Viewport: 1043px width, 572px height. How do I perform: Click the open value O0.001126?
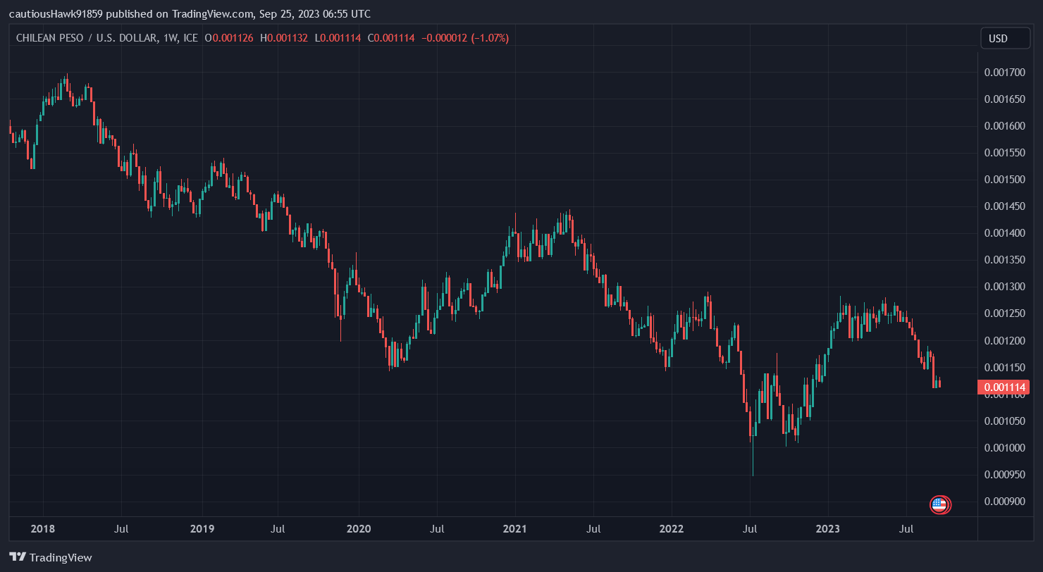tap(229, 38)
